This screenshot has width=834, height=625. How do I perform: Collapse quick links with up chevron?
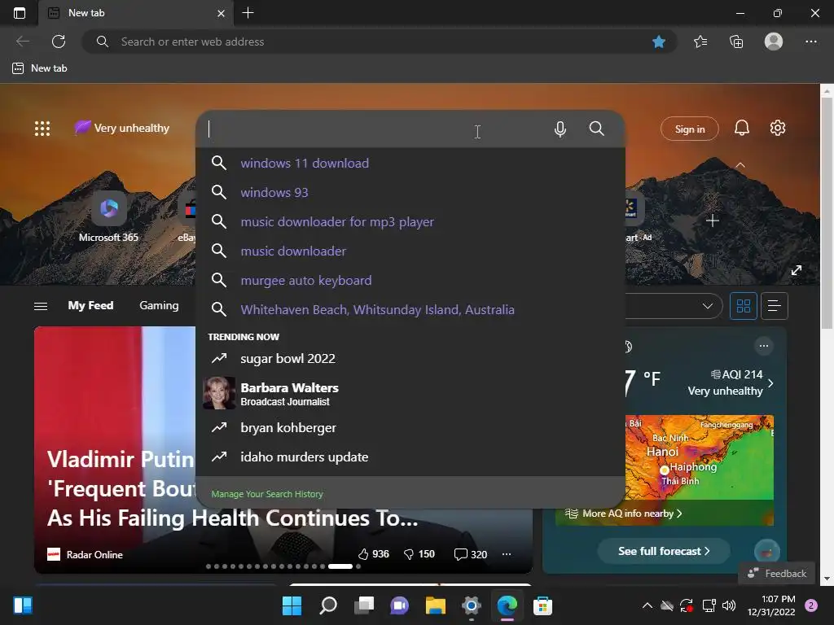740,164
